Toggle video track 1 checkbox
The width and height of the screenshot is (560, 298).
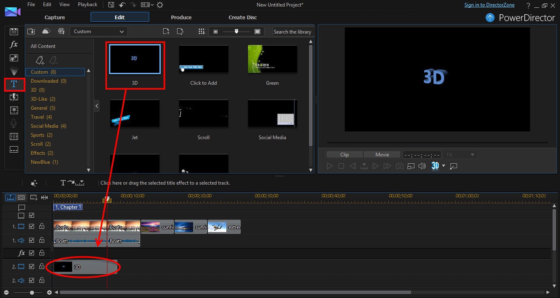tap(32, 226)
